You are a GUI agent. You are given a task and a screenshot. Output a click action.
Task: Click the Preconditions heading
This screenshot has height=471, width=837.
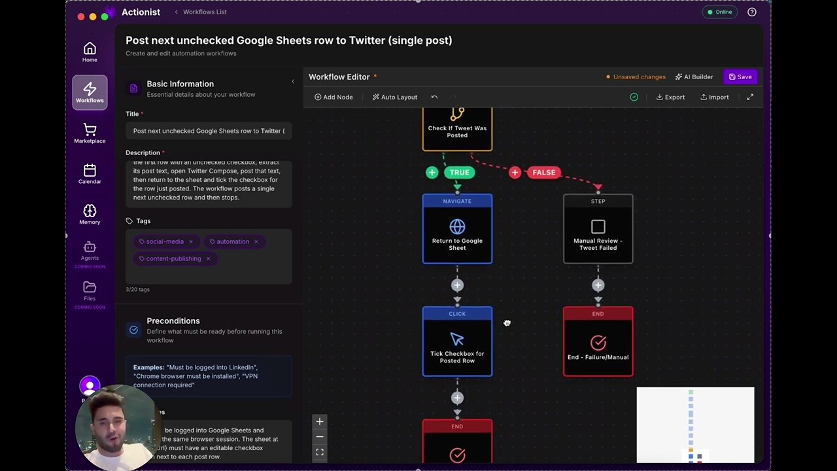click(173, 321)
